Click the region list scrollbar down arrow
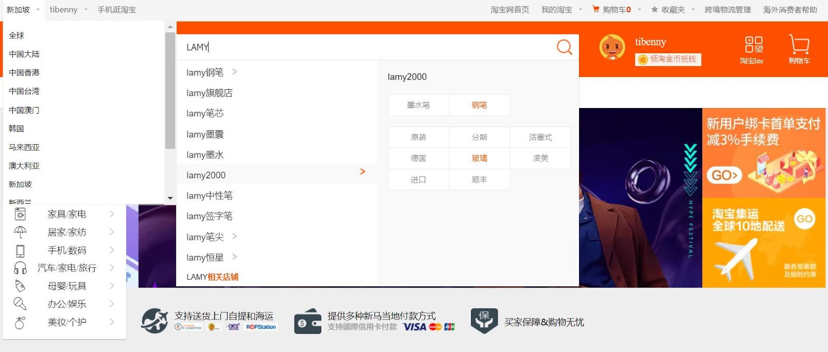This screenshot has height=352, width=828. pos(170,198)
